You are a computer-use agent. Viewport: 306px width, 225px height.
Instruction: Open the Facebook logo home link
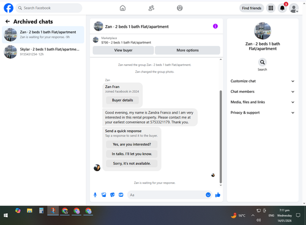(9, 8)
